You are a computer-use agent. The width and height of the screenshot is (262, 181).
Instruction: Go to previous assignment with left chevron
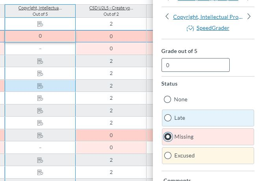(167, 17)
